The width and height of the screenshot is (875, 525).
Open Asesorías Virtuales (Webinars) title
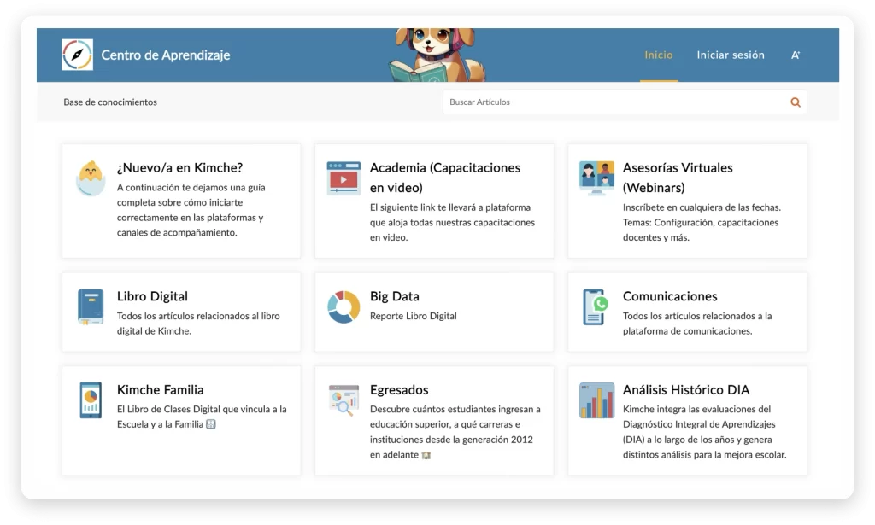(678, 178)
